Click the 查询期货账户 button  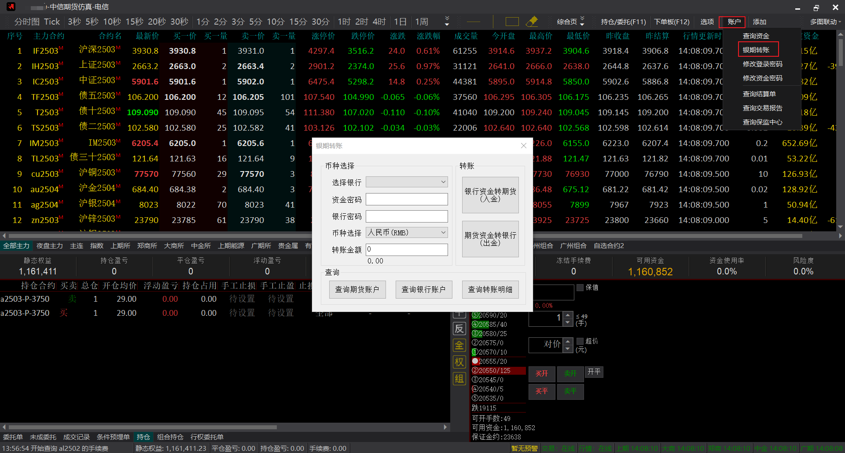[357, 289]
